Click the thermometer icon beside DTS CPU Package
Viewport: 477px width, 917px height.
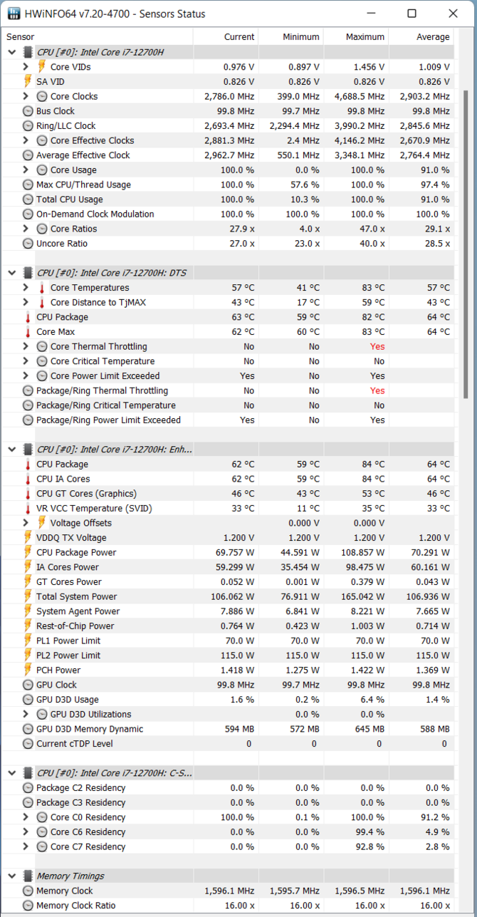tap(28, 317)
